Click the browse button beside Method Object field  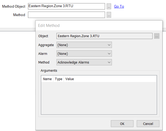click(109, 6)
